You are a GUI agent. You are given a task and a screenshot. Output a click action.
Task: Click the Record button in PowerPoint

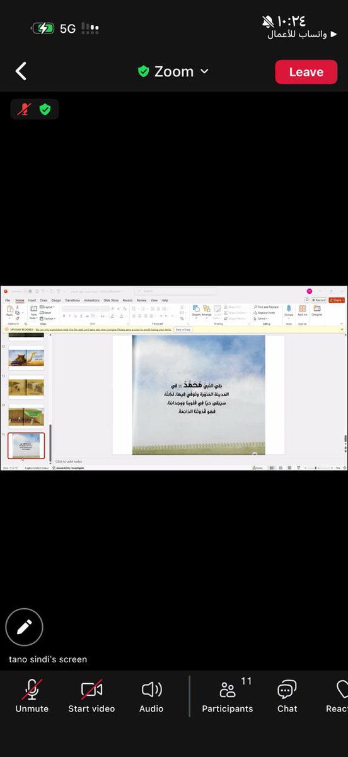click(319, 300)
